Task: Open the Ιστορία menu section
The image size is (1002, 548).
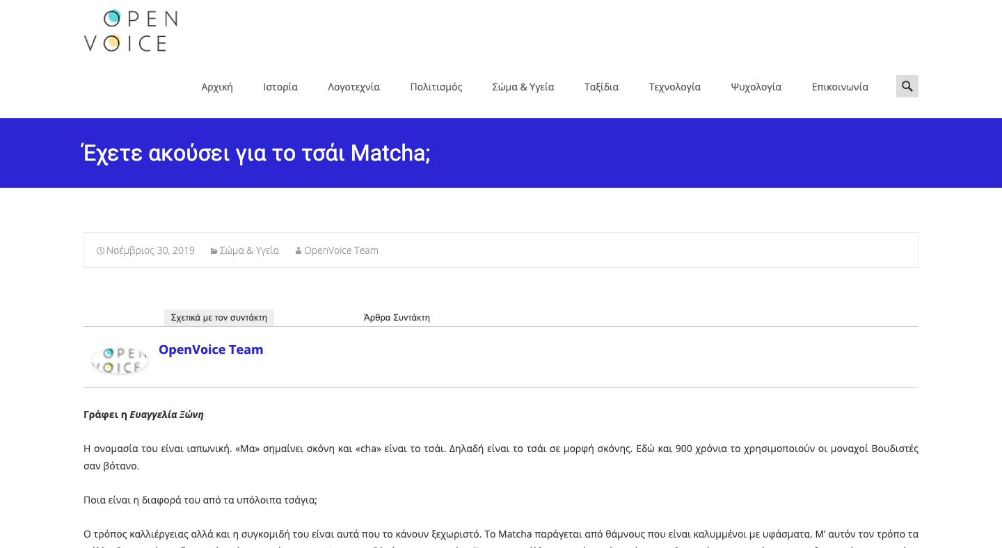Action: tap(280, 87)
